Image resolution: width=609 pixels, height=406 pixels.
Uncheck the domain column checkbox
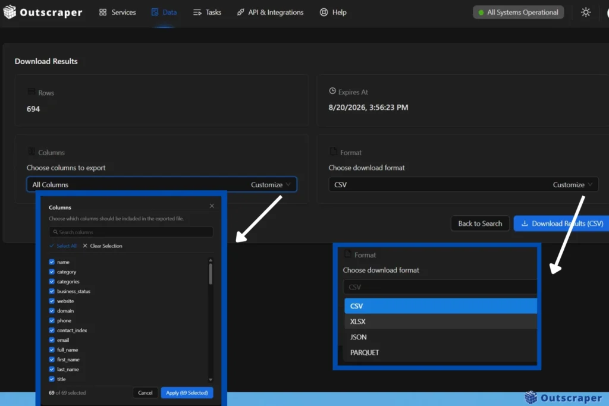tap(52, 310)
